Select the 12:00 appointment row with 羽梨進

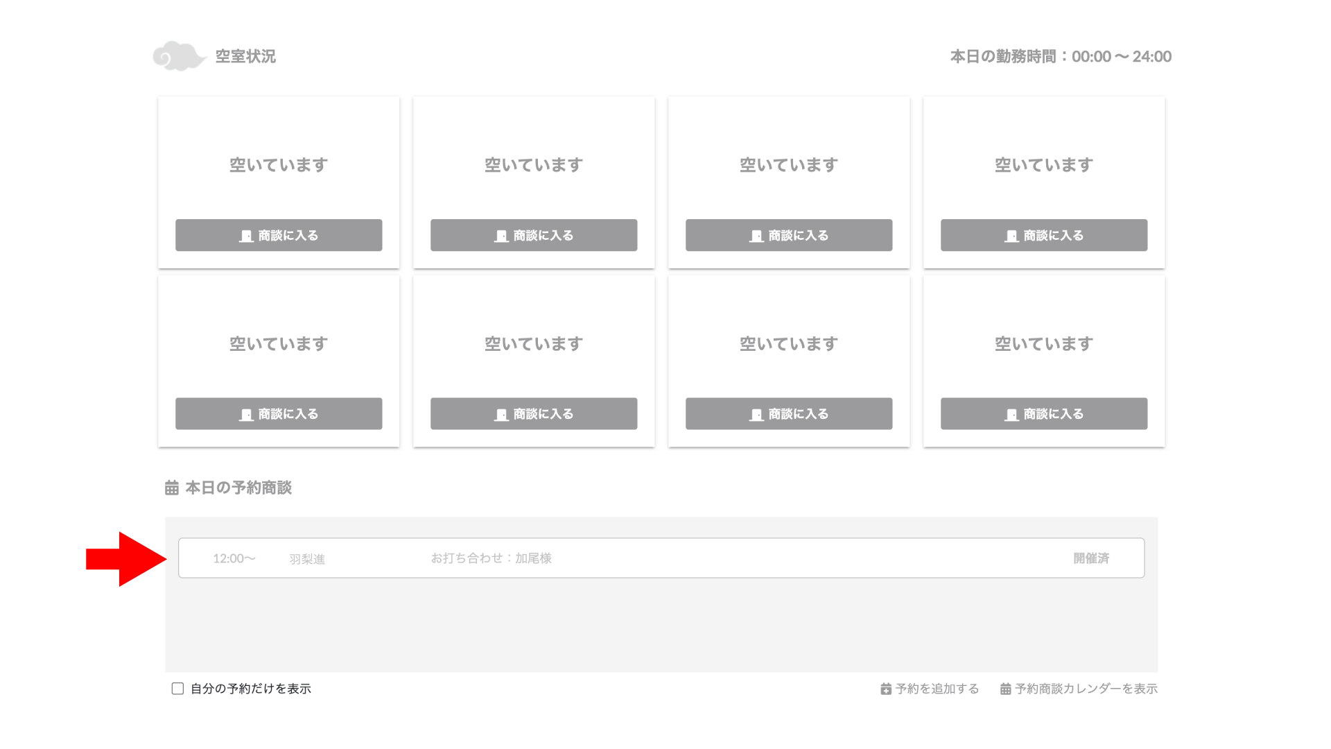(x=661, y=558)
